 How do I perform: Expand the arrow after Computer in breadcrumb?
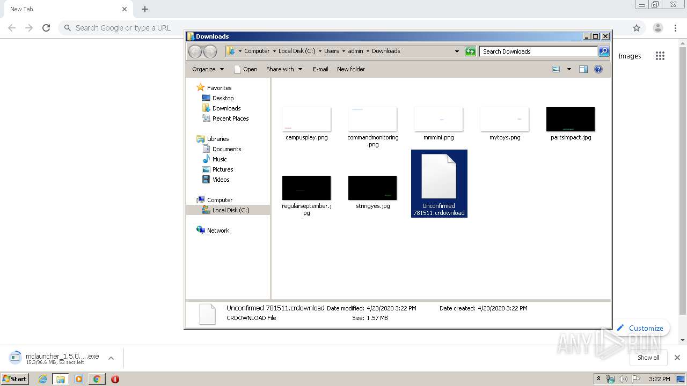274,51
